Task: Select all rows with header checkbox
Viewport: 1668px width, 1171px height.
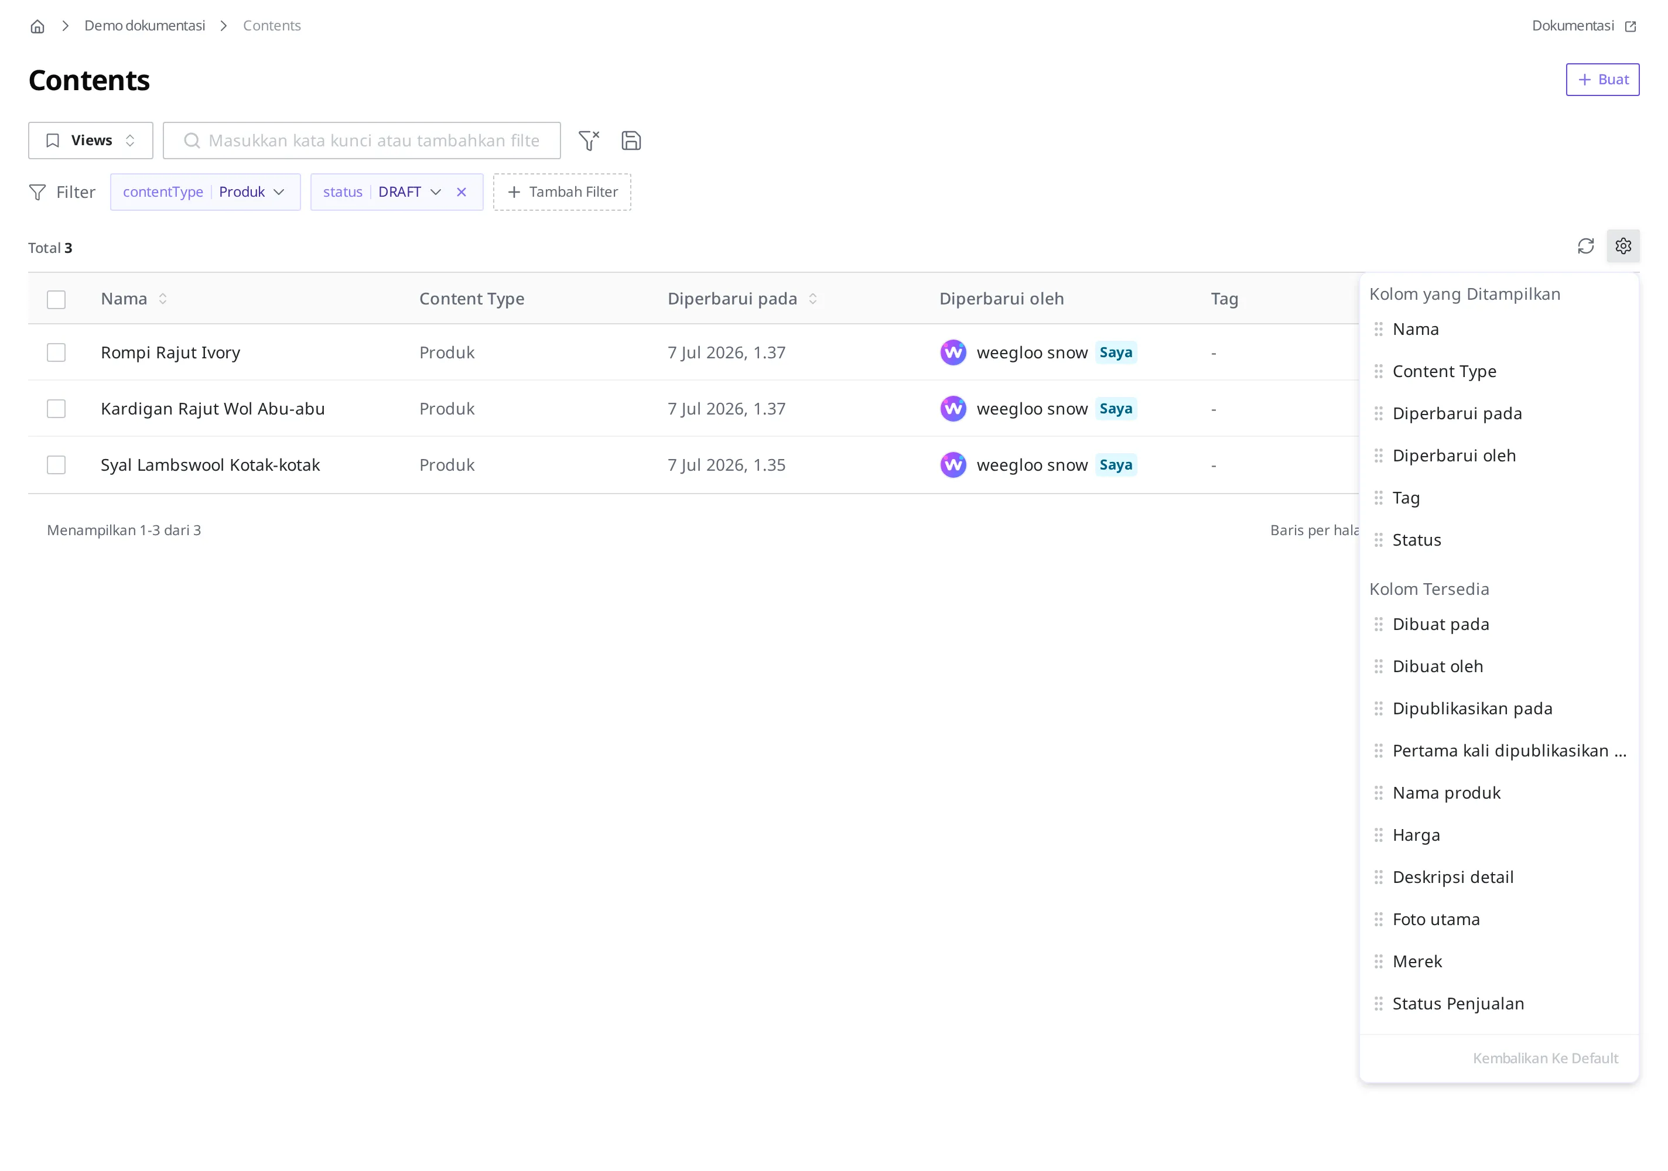Action: coord(56,299)
